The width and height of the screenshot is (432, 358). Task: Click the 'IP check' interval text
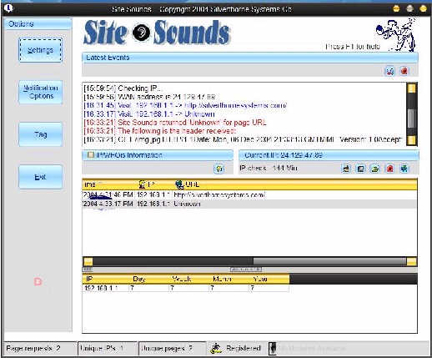(269, 169)
